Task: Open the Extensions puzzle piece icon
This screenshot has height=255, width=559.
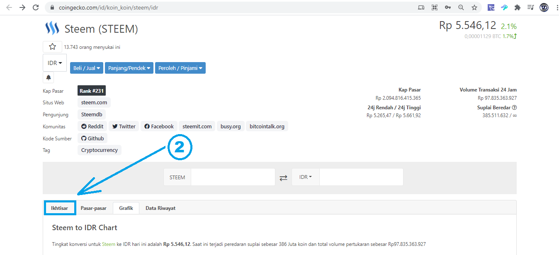Action: [518, 7]
